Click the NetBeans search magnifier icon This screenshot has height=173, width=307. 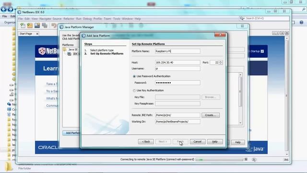[241, 18]
